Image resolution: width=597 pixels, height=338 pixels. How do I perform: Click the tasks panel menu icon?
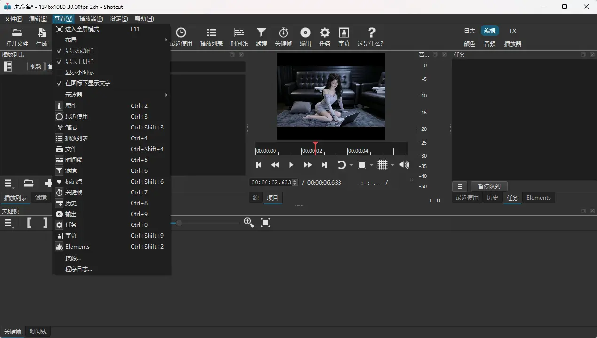coord(460,186)
